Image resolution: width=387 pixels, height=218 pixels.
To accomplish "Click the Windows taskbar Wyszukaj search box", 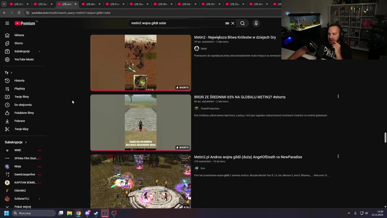I will [x=34, y=213].
